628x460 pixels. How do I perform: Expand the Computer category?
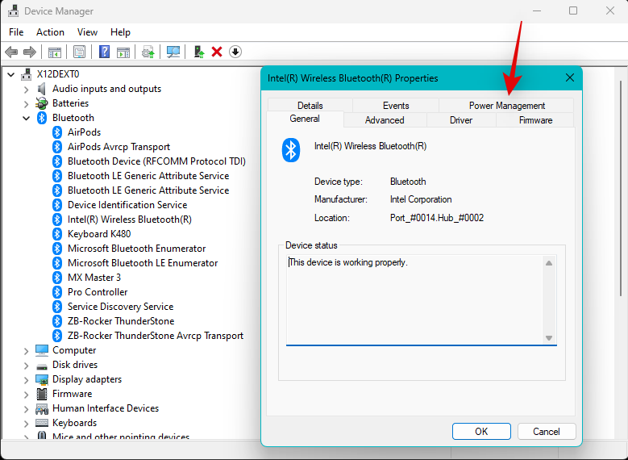[27, 351]
